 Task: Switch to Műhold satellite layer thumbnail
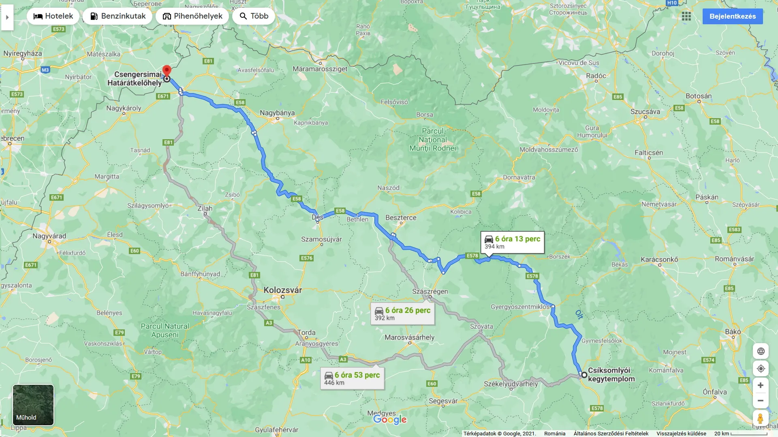click(33, 405)
